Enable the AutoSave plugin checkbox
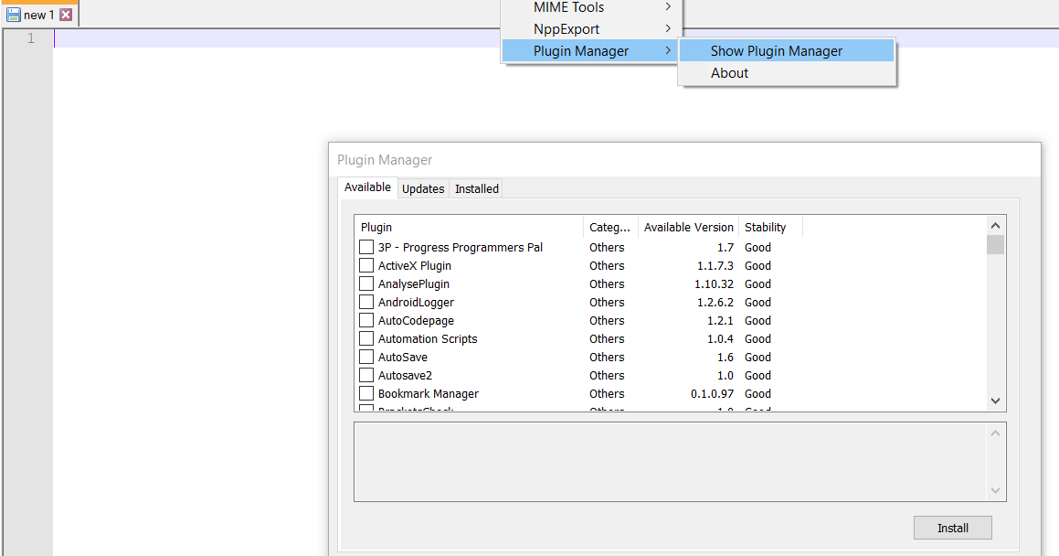 [x=366, y=357]
